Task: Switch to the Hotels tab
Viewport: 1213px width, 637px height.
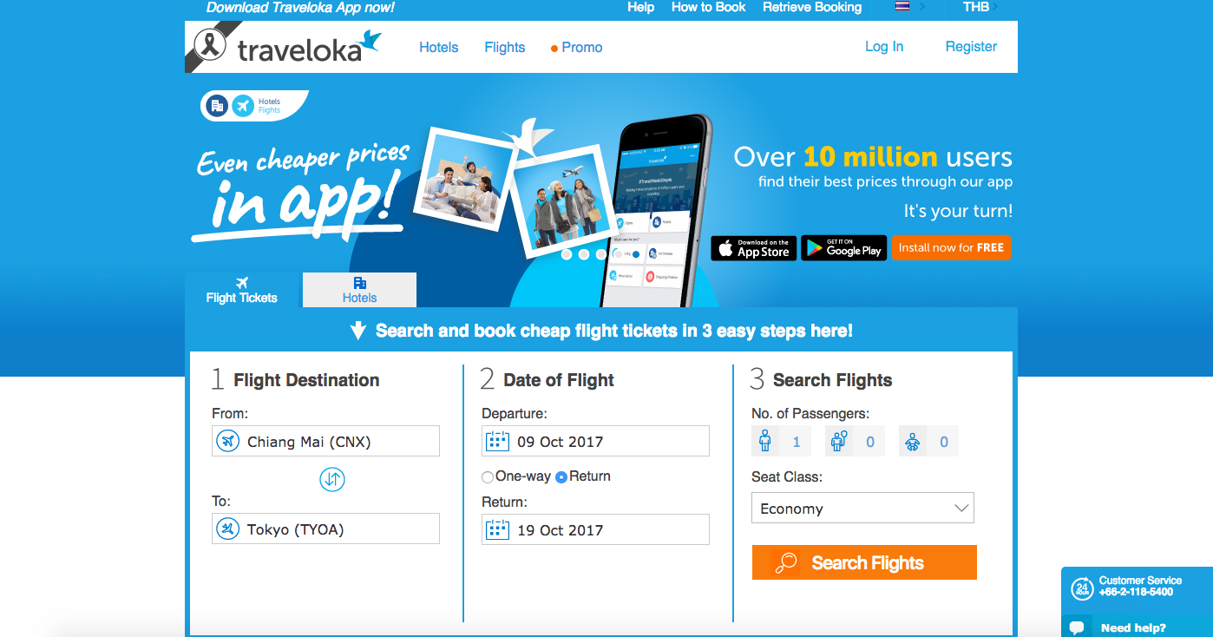Action: pos(359,290)
